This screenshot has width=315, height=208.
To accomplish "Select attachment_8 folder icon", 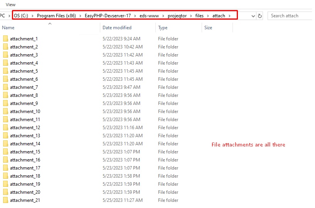I will (6, 95).
